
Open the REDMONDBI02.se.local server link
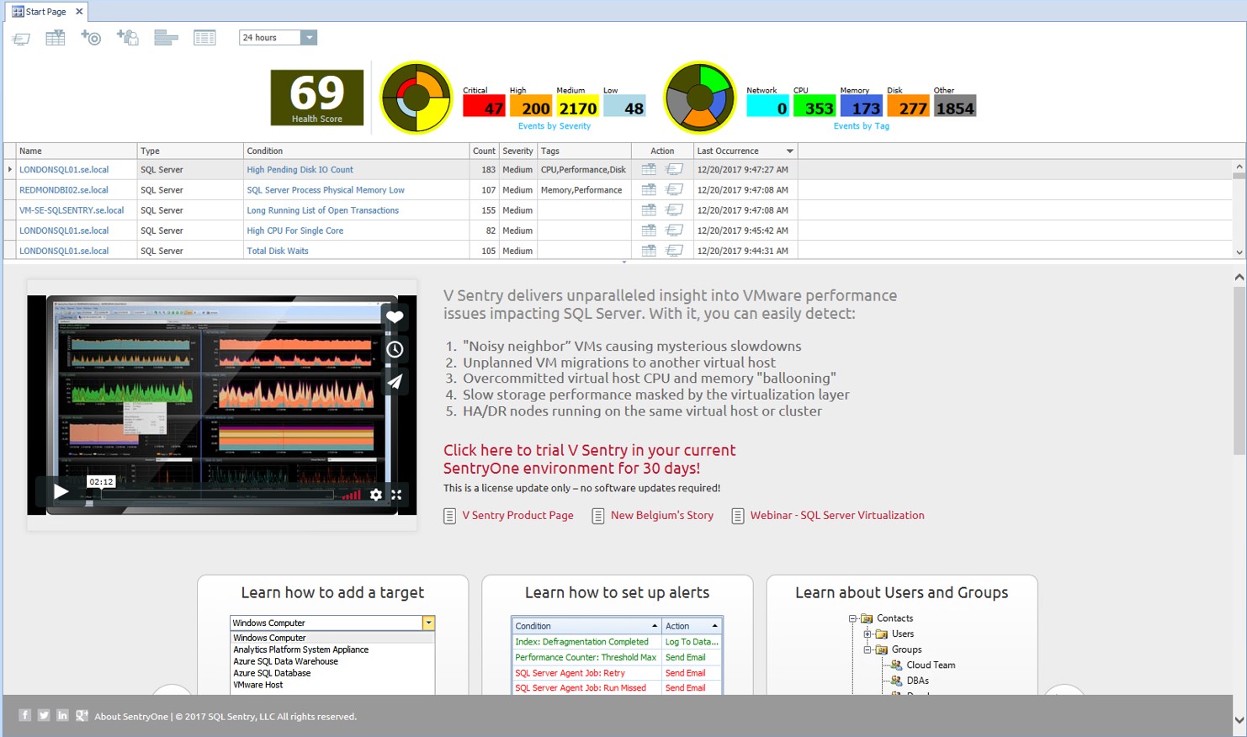(64, 190)
